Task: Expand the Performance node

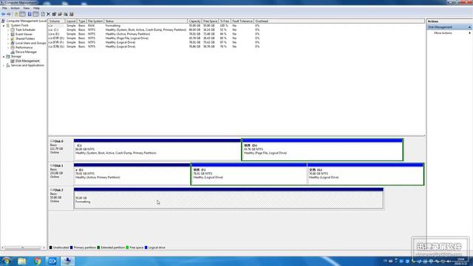Action: pos(8,47)
